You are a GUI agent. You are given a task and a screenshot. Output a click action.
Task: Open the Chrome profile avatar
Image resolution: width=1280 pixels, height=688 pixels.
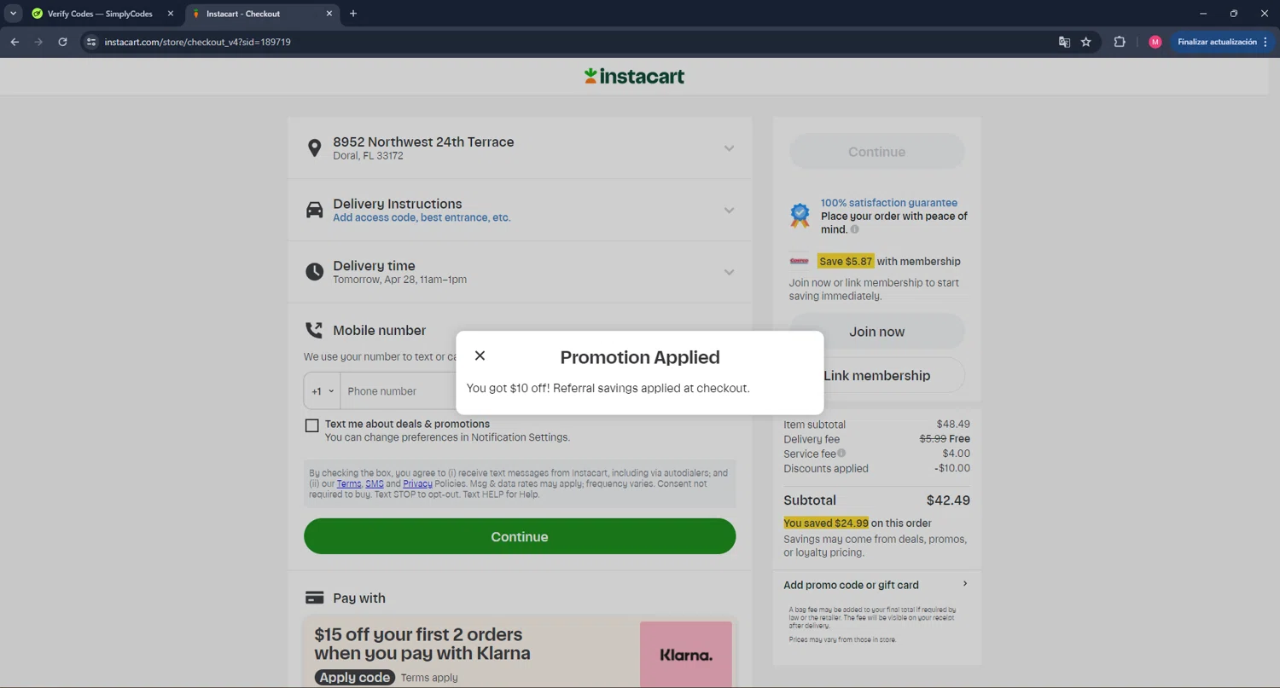coord(1155,42)
